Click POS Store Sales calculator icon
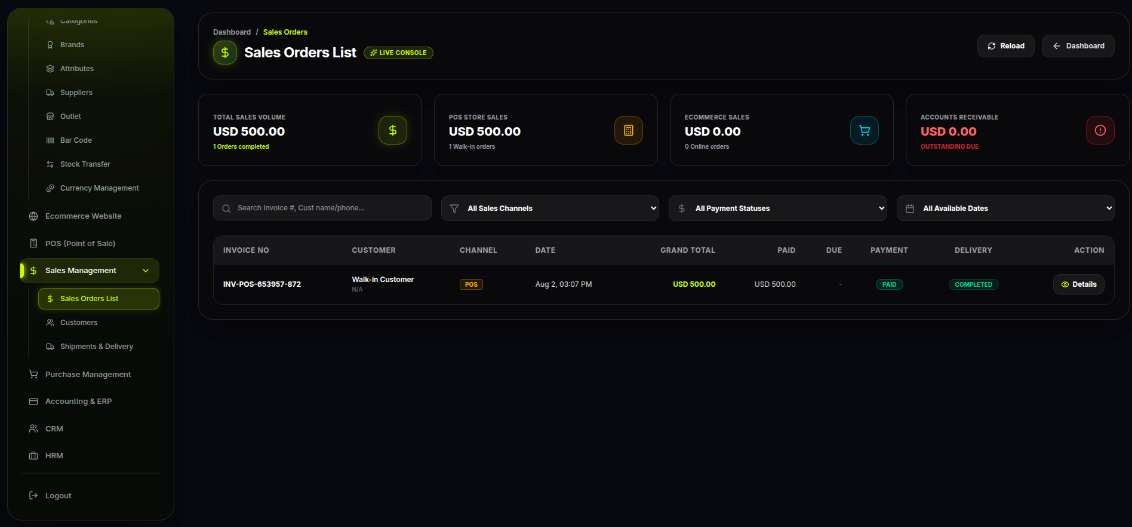Image resolution: width=1132 pixels, height=527 pixels. [629, 130]
